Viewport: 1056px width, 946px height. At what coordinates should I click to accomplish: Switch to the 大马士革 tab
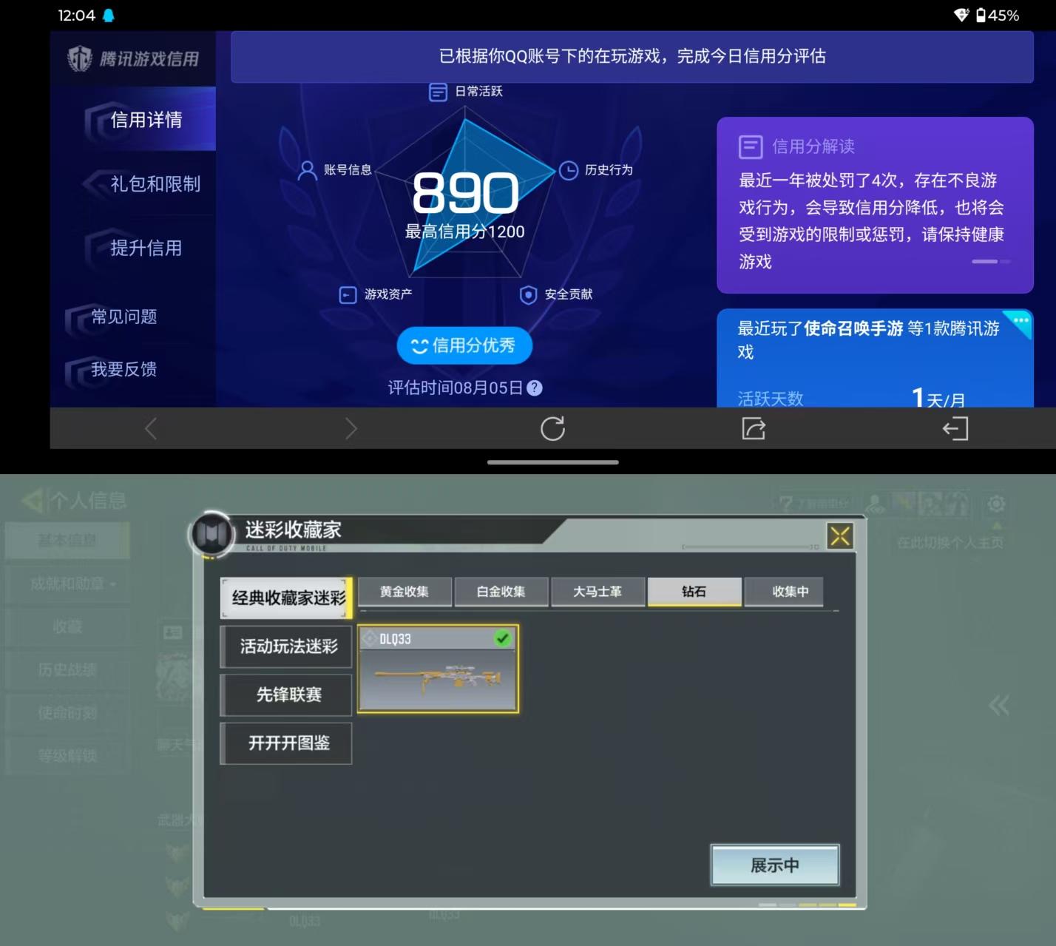598,592
